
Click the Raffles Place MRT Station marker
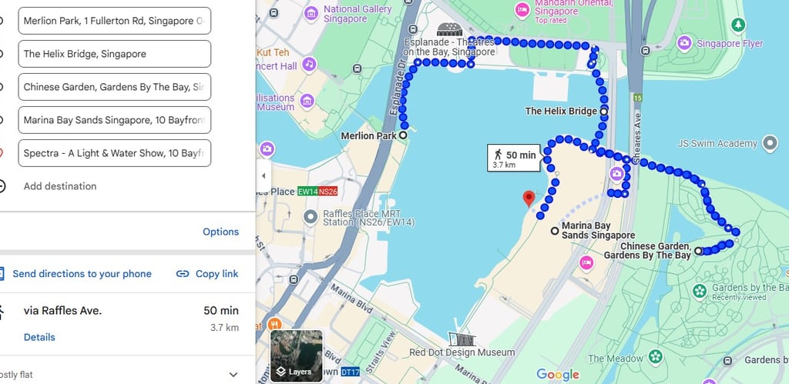click(311, 217)
